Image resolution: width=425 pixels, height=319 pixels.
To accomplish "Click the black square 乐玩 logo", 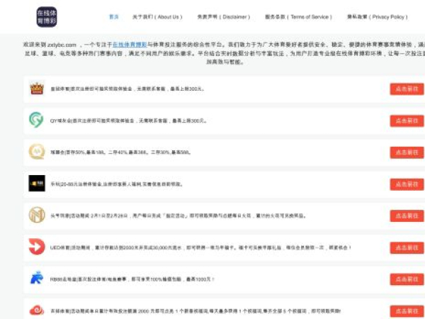I will (37, 184).
